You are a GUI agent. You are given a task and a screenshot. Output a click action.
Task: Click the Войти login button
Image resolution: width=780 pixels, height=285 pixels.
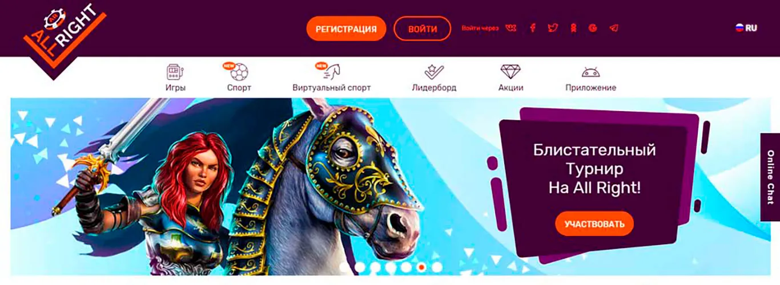pos(423,28)
